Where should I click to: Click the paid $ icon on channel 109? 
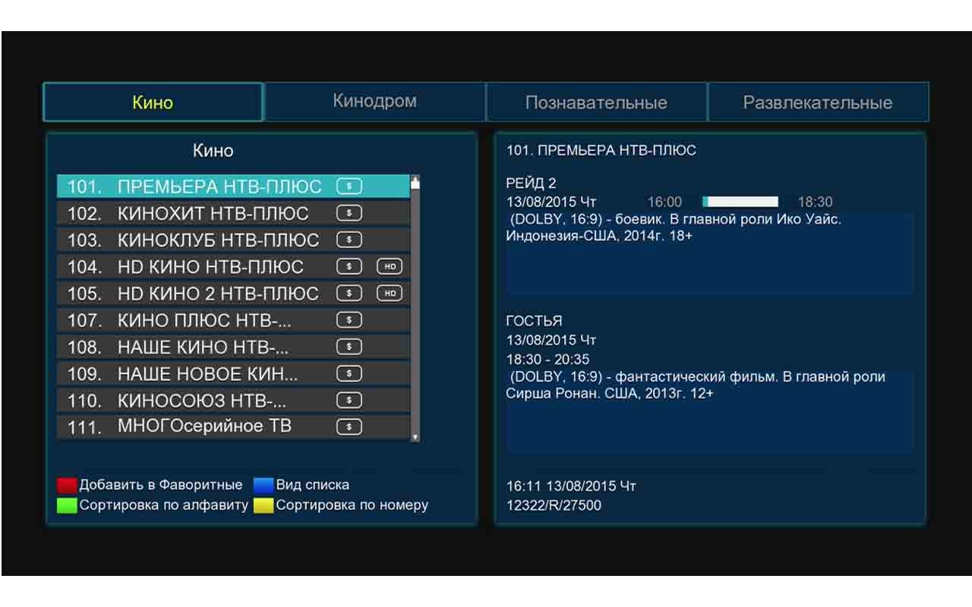click(x=349, y=373)
